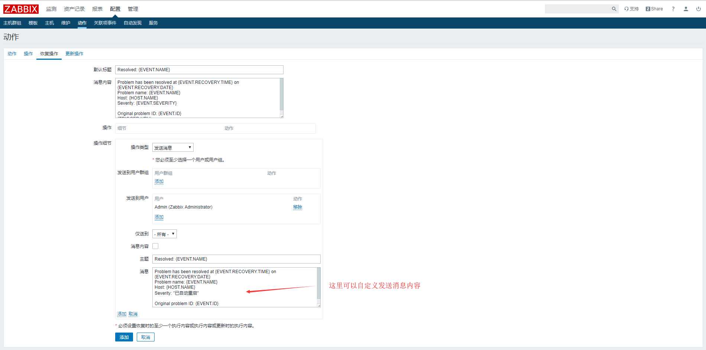706x350 pixels.
Task: Open the 仅送到 dropdown
Action: [x=165, y=234]
